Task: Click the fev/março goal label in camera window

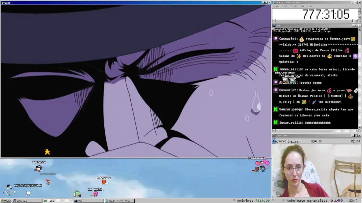Action: pos(286,141)
